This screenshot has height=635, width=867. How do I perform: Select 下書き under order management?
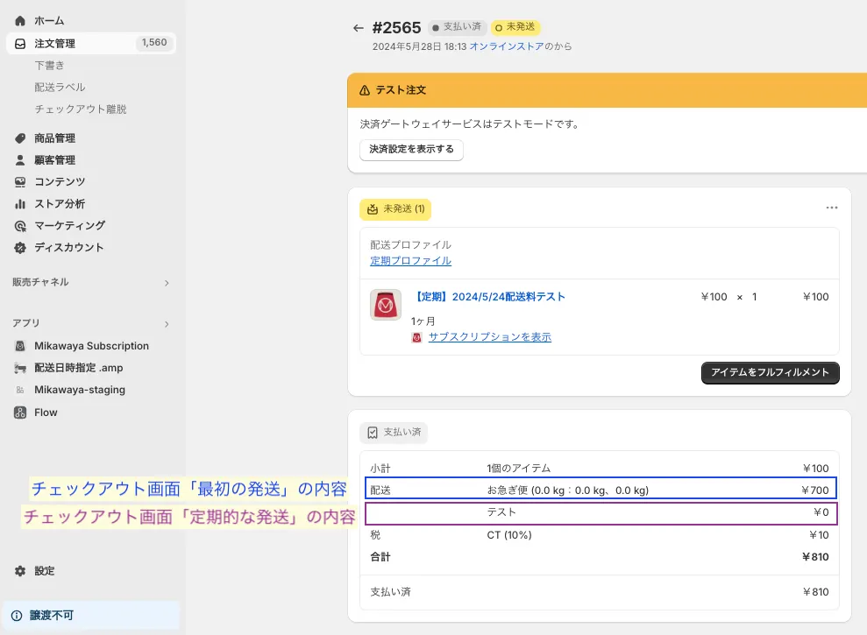coord(49,65)
